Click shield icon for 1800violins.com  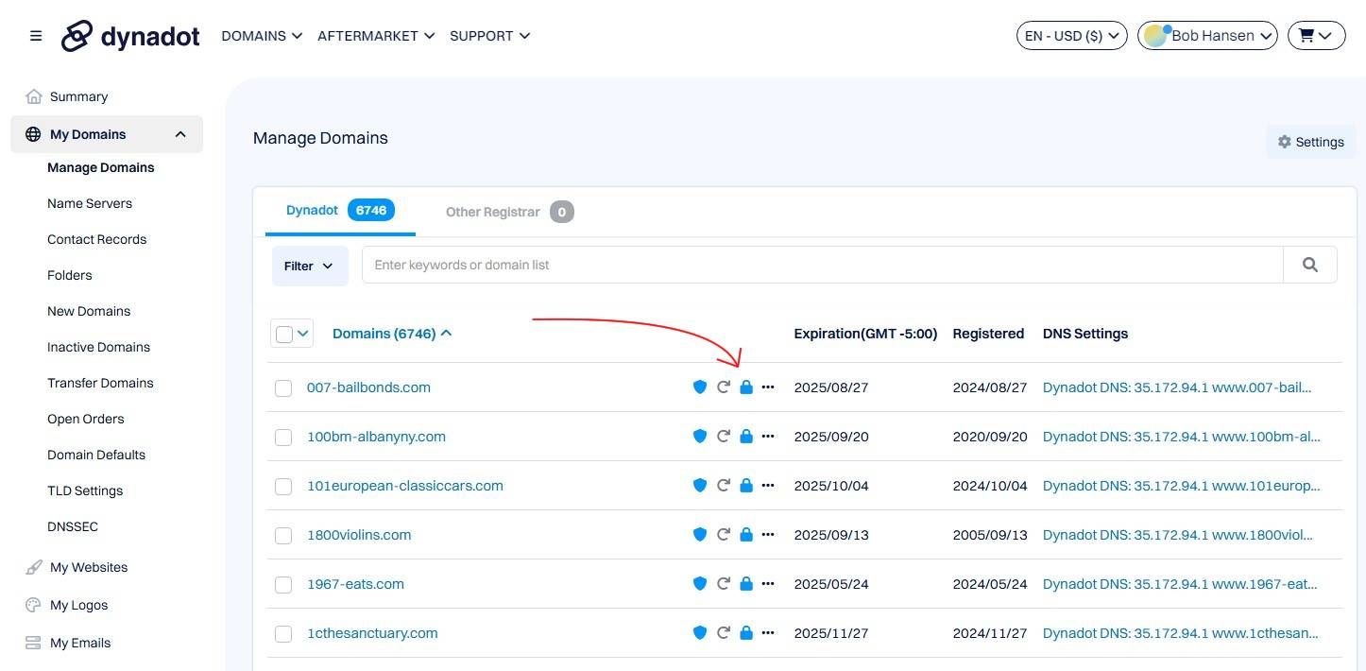coord(700,535)
